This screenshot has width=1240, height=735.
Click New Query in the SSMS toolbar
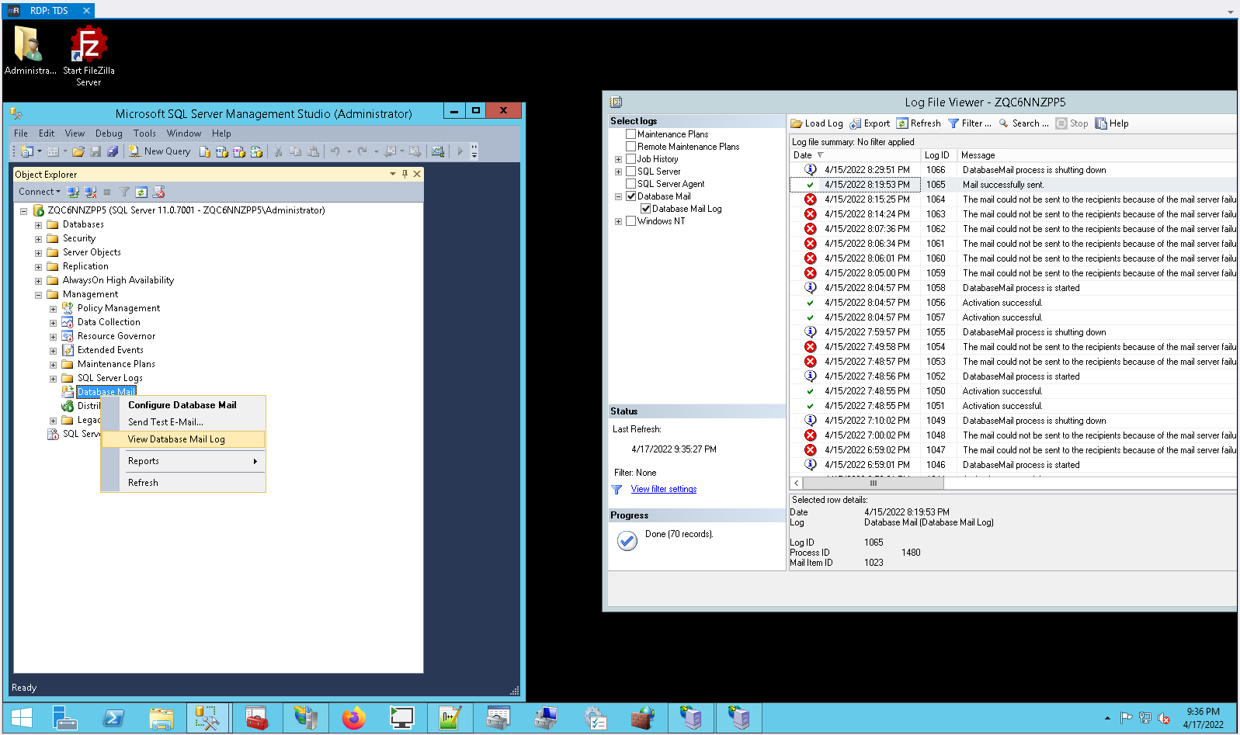(x=159, y=151)
